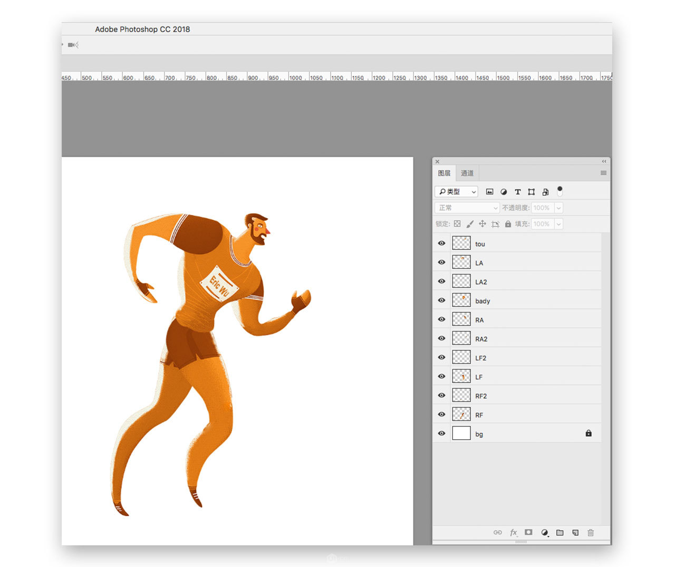The height and width of the screenshot is (567, 675).
Task: Select the RA2 layer name
Action: coord(481,339)
